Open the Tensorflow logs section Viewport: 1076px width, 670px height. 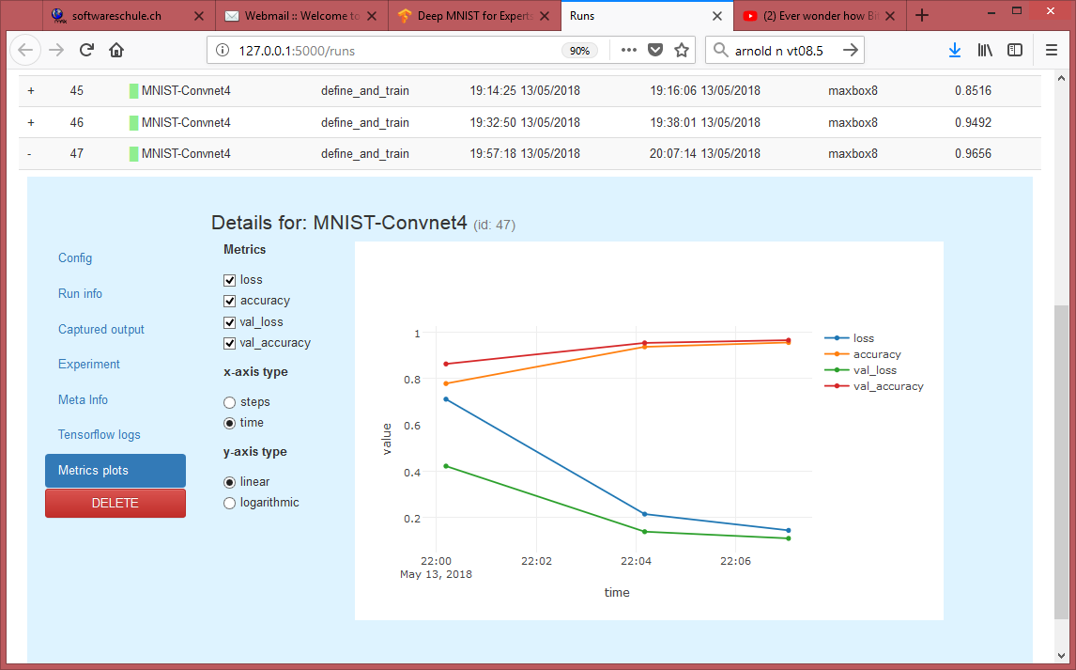click(x=99, y=435)
